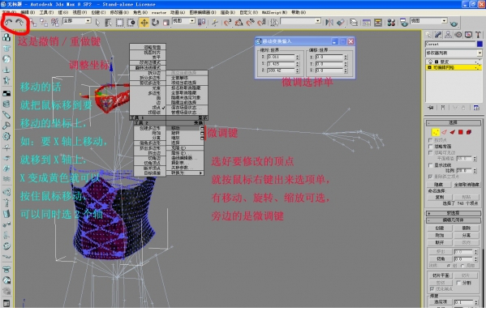Select the Select and Link tool

pyautogui.click(x=33, y=23)
